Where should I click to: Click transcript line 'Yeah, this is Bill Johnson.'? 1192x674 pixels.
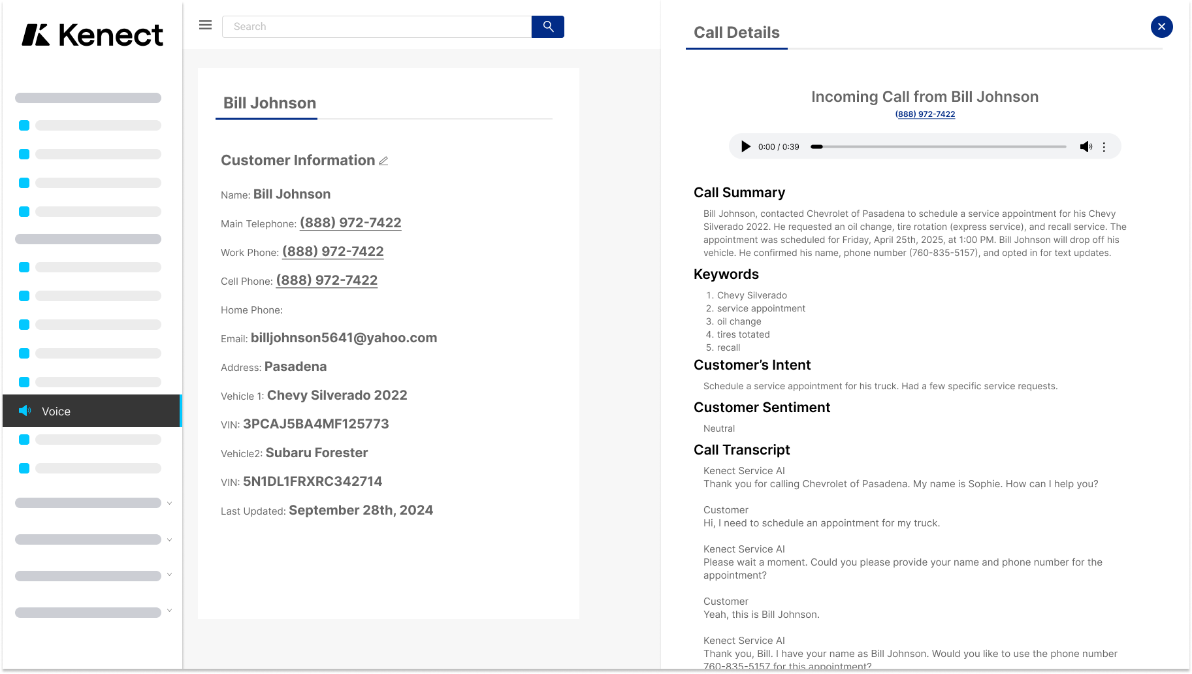(x=761, y=615)
